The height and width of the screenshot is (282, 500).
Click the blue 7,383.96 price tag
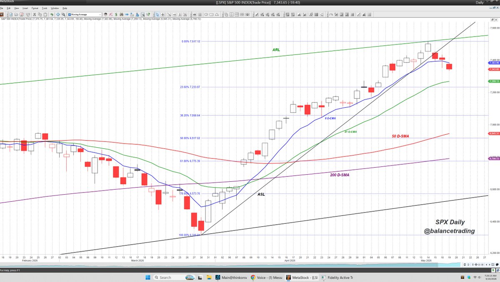point(493,63)
